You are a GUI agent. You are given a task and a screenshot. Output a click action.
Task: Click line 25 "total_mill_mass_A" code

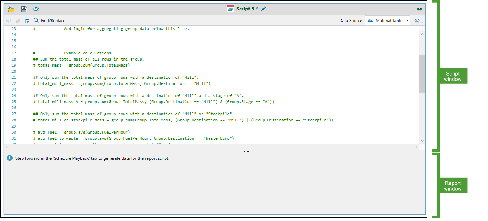click(x=153, y=102)
